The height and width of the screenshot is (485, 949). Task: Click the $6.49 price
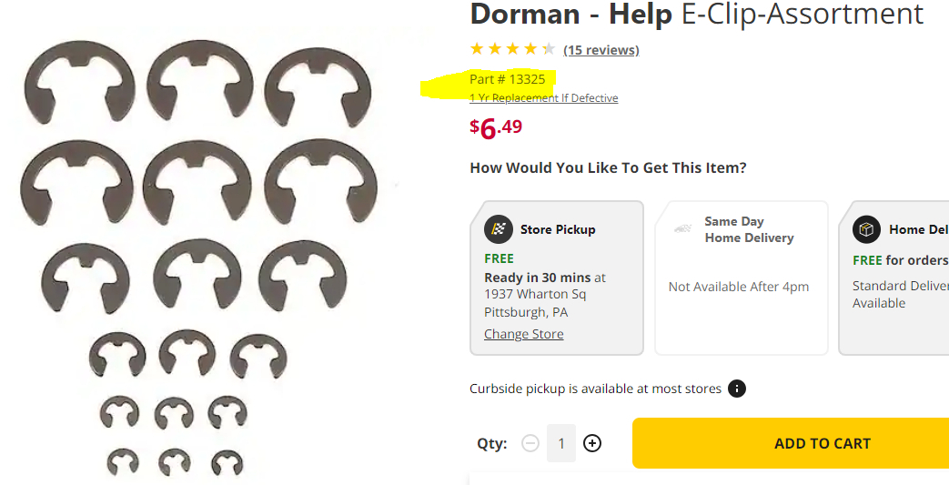[x=496, y=128]
